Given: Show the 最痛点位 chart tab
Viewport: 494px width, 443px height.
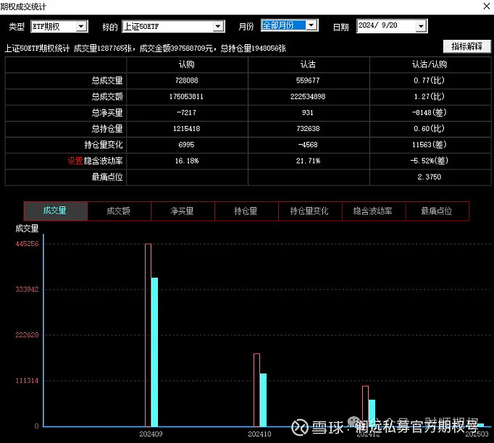Looking at the screenshot, I should [437, 211].
